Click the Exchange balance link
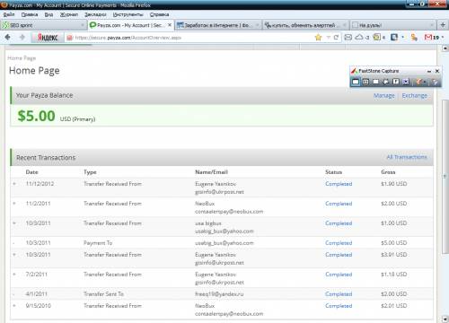 pos(415,96)
